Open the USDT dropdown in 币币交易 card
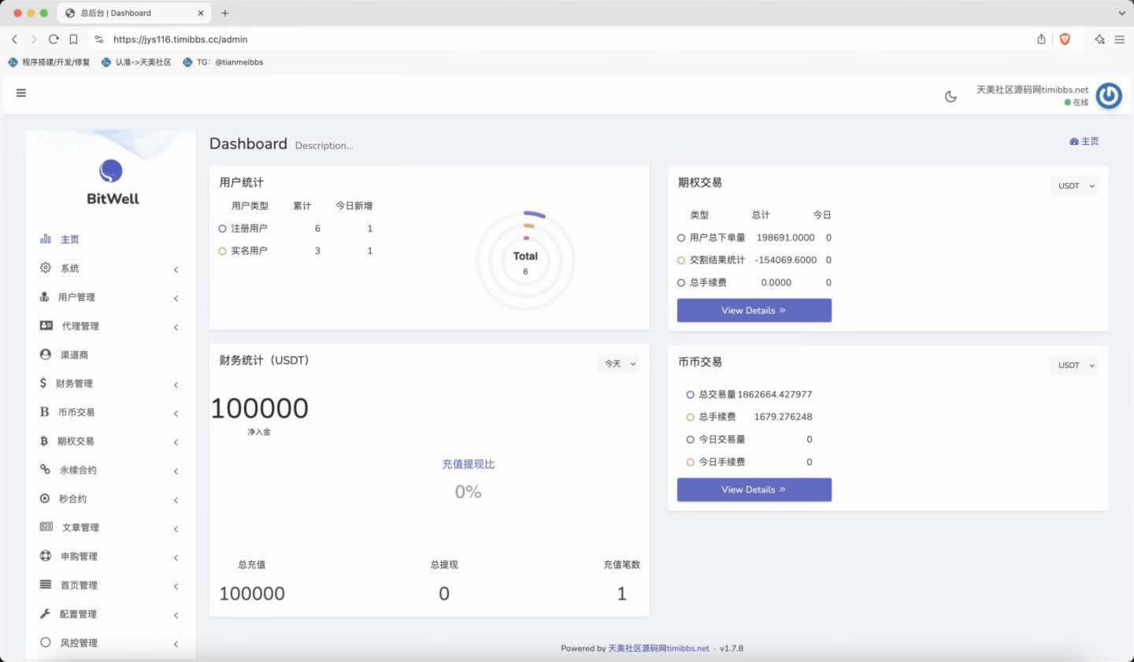1134x662 pixels. [x=1075, y=366]
